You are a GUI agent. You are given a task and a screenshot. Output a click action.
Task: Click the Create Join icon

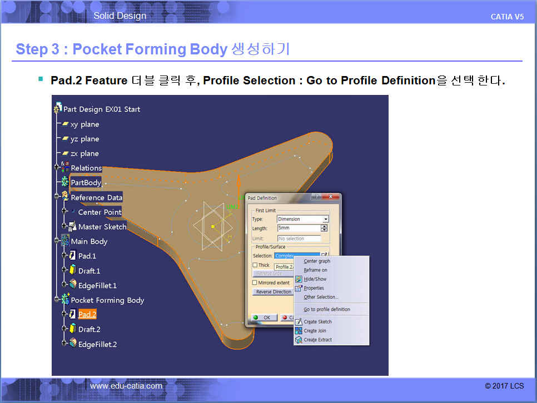[299, 331]
